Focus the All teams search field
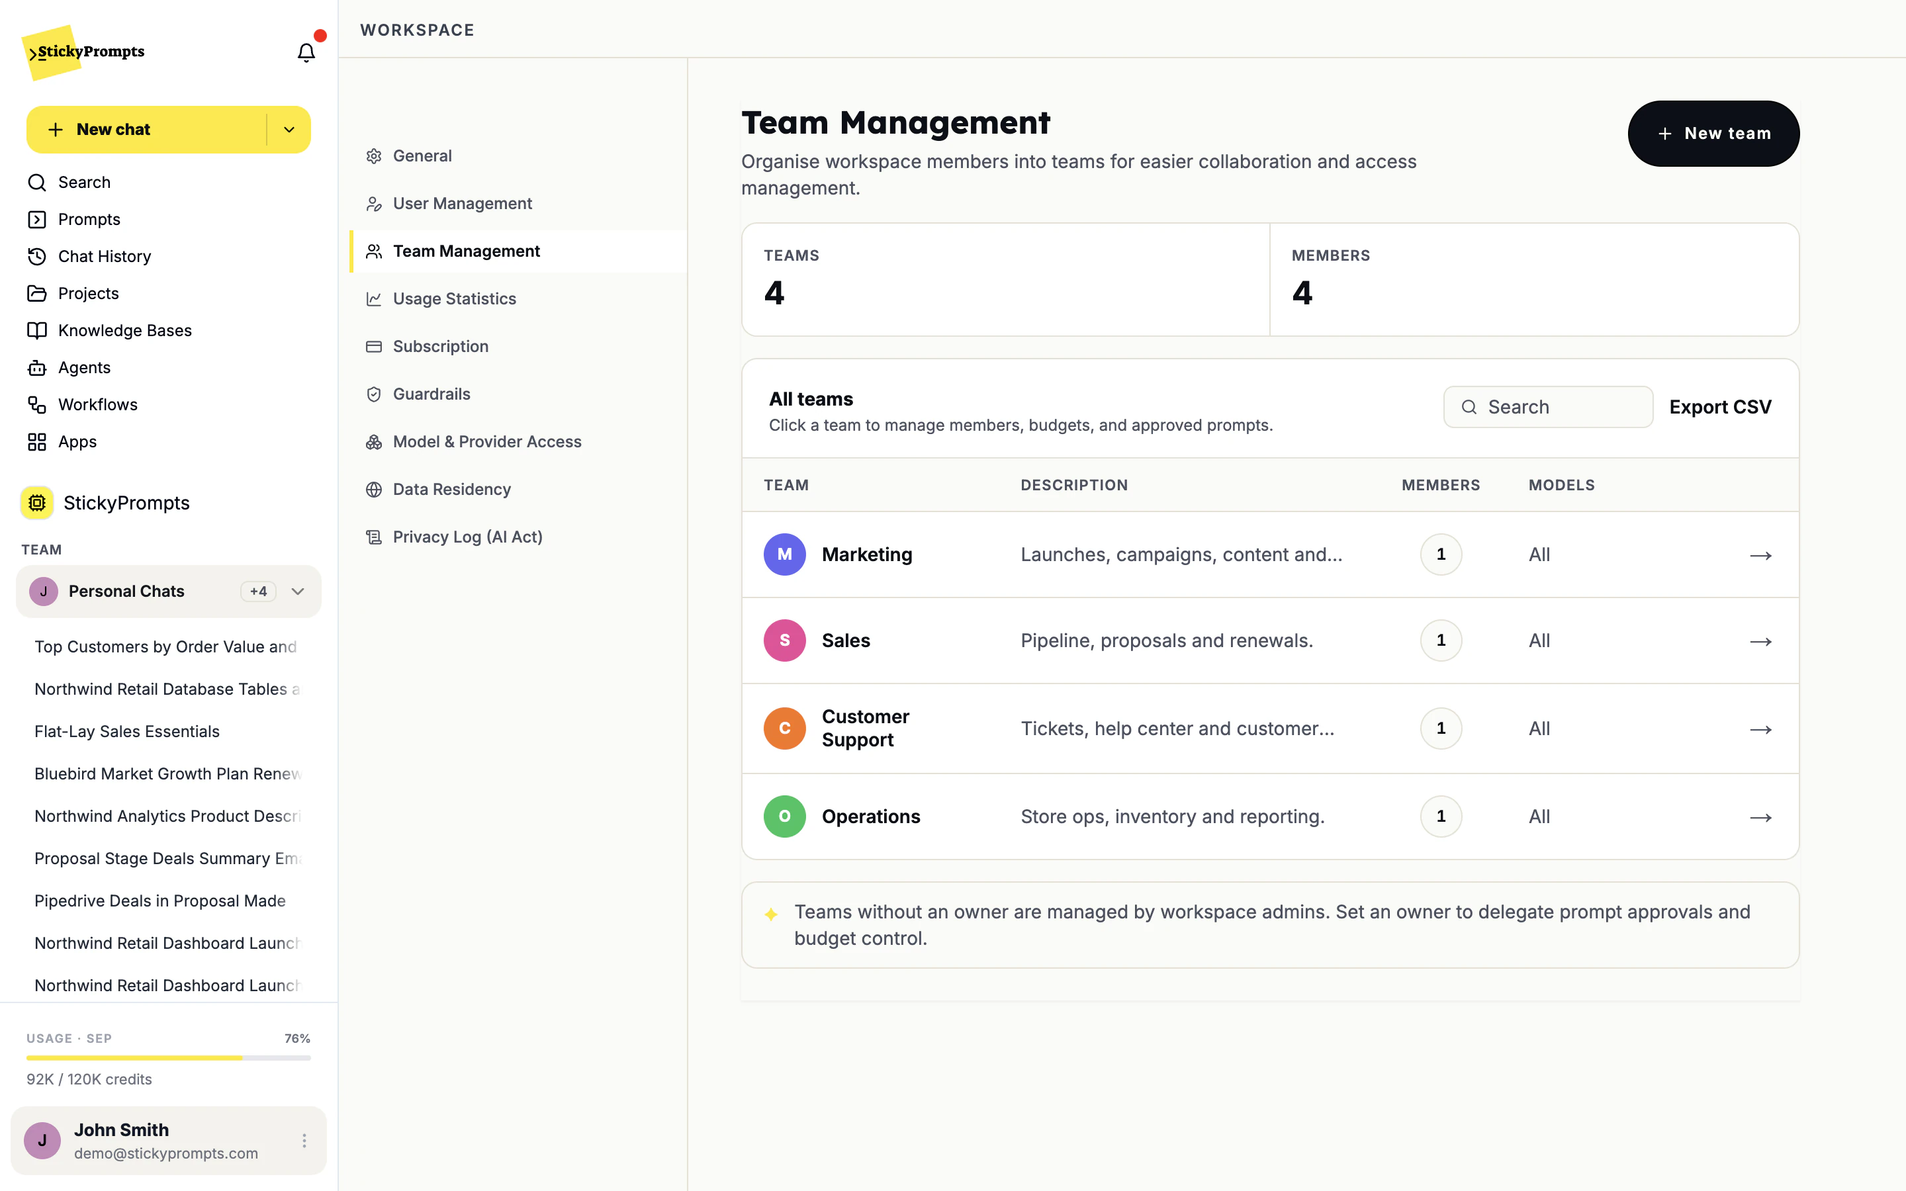The width and height of the screenshot is (1906, 1191). [x=1548, y=406]
